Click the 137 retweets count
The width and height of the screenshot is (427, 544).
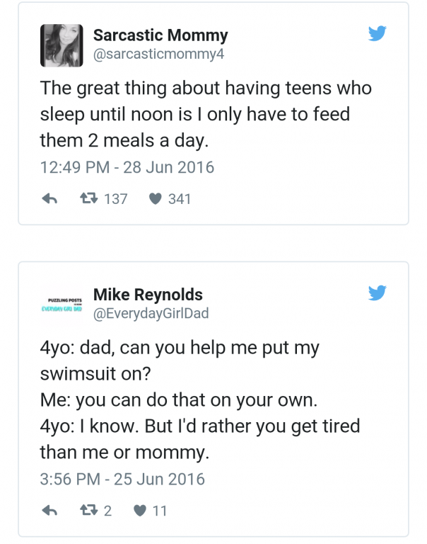[115, 200]
